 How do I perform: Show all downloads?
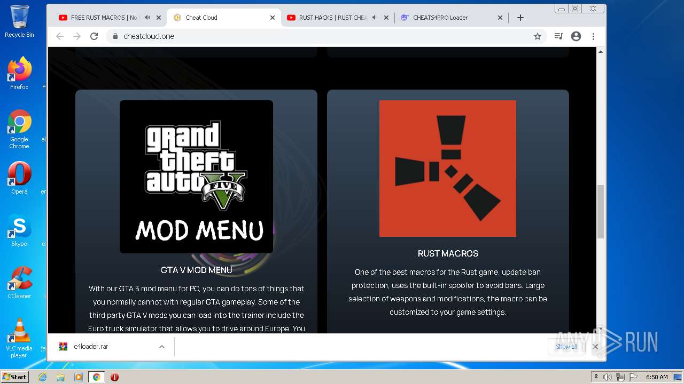point(566,347)
